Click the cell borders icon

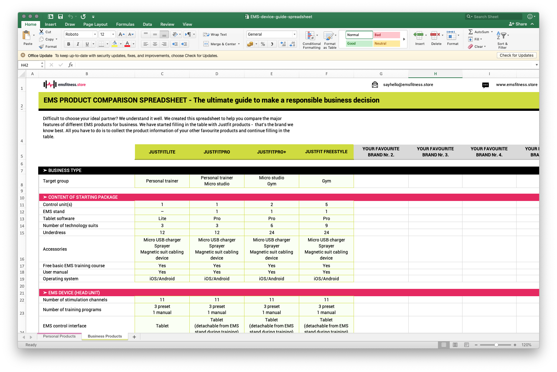pos(101,44)
